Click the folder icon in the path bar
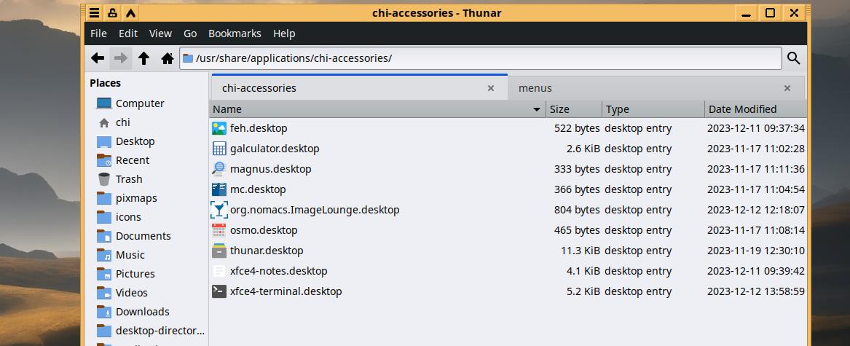Viewport: 850px width, 346px height. (188, 58)
